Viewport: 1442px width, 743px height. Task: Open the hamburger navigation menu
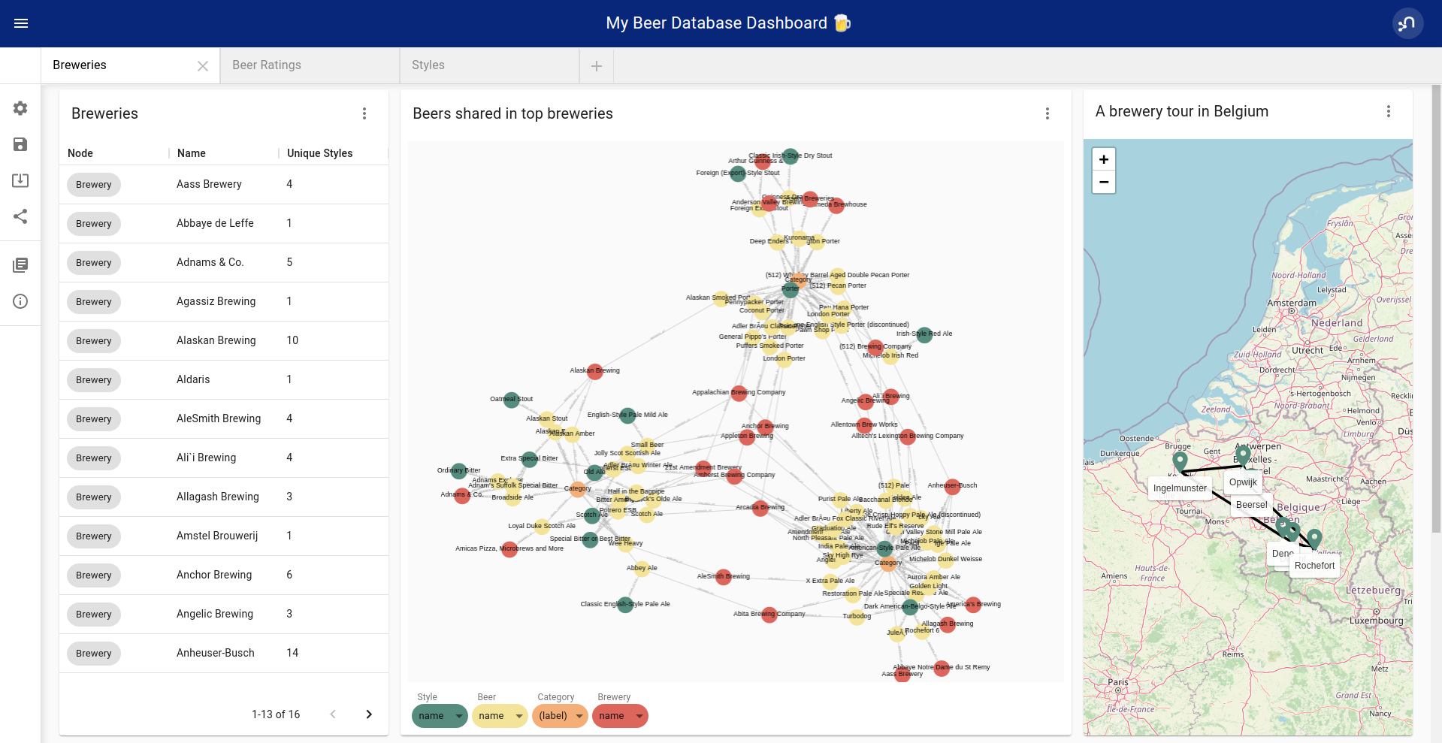point(21,23)
